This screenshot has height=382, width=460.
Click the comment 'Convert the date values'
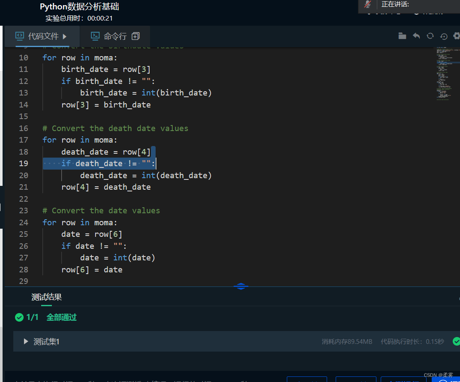pos(101,211)
